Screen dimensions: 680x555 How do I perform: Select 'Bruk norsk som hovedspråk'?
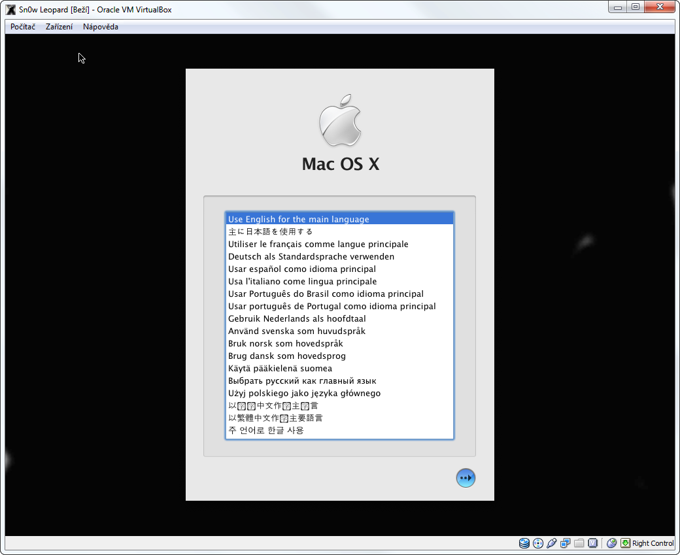click(x=339, y=343)
